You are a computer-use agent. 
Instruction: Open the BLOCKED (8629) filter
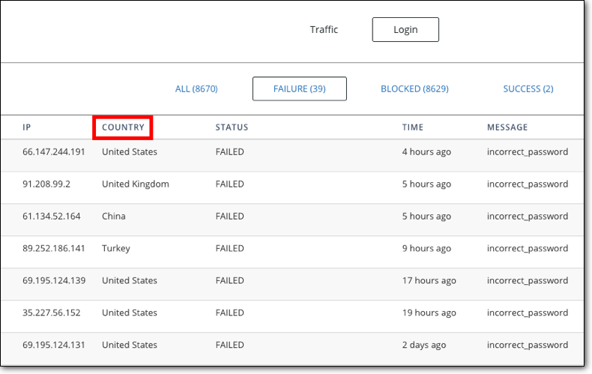point(414,88)
